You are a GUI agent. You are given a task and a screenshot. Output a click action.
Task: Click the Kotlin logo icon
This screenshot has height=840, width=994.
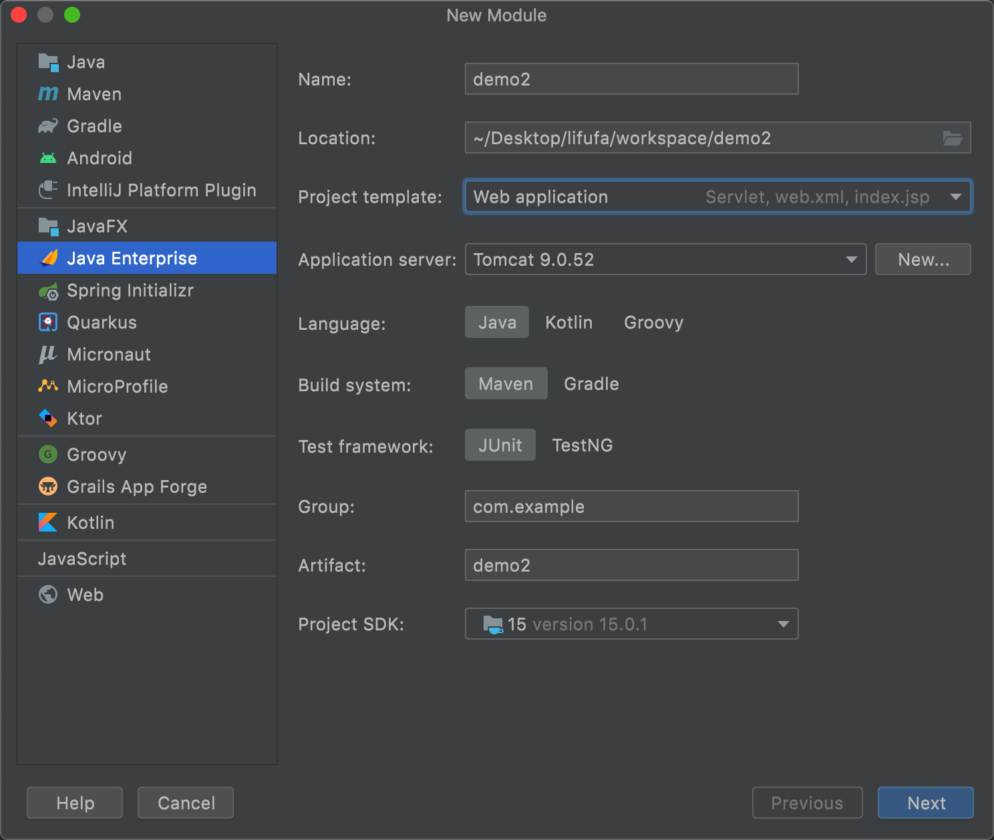(48, 523)
